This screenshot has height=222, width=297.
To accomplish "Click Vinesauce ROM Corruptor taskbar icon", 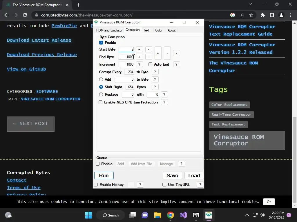I will (209, 215).
